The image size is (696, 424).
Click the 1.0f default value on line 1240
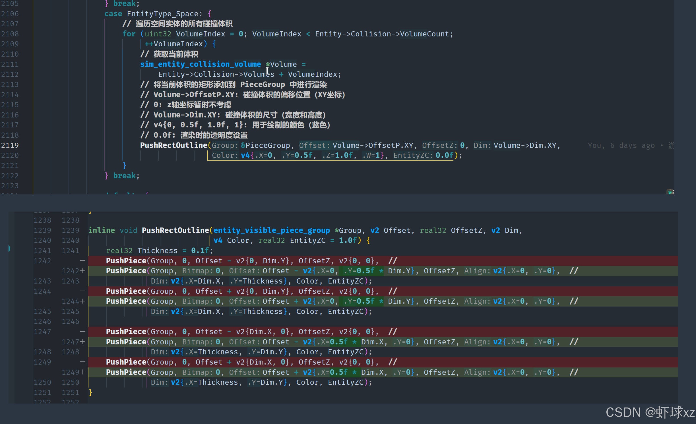(x=348, y=240)
